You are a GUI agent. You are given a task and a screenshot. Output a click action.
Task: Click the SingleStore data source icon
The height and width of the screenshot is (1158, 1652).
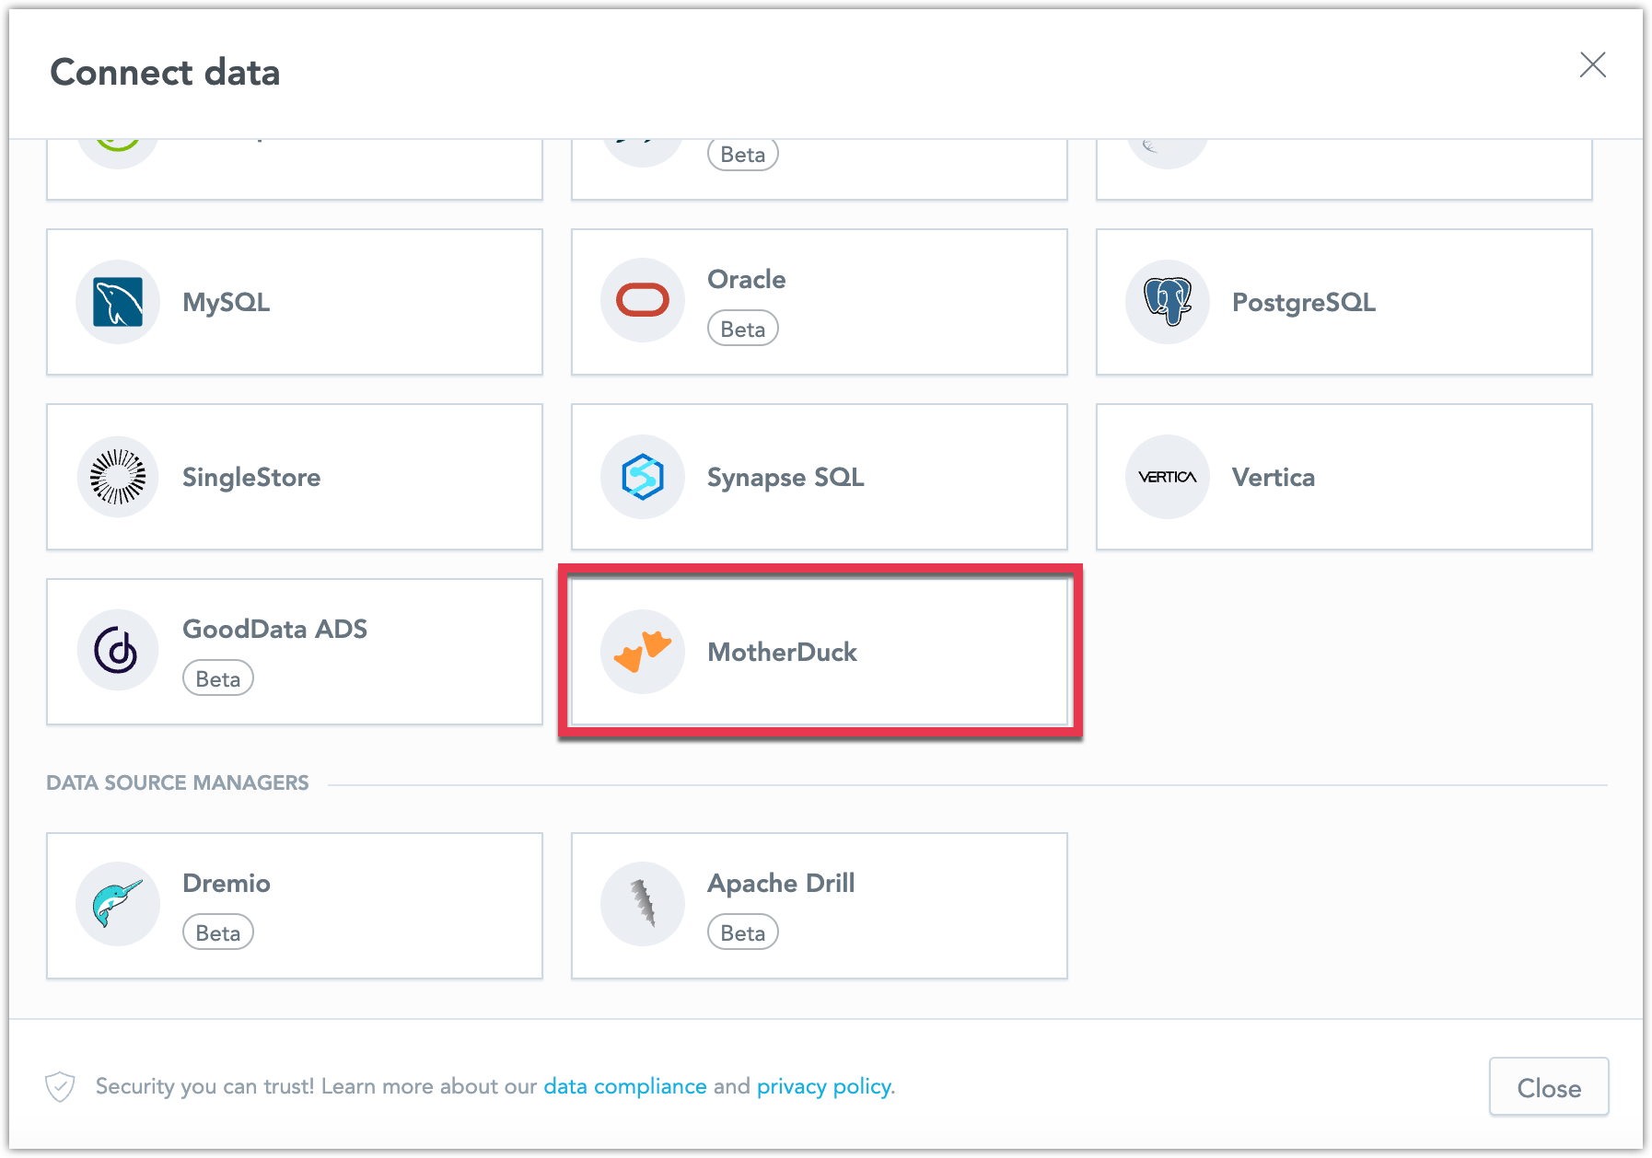point(118,477)
